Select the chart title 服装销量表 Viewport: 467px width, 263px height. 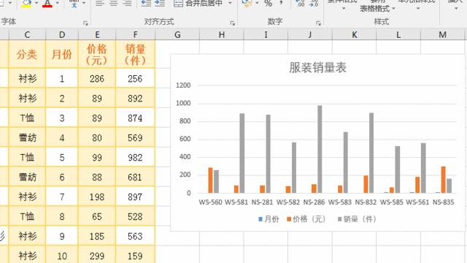(x=317, y=68)
